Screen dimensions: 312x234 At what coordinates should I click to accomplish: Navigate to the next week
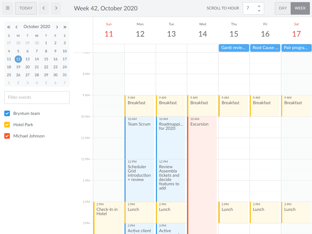56,8
